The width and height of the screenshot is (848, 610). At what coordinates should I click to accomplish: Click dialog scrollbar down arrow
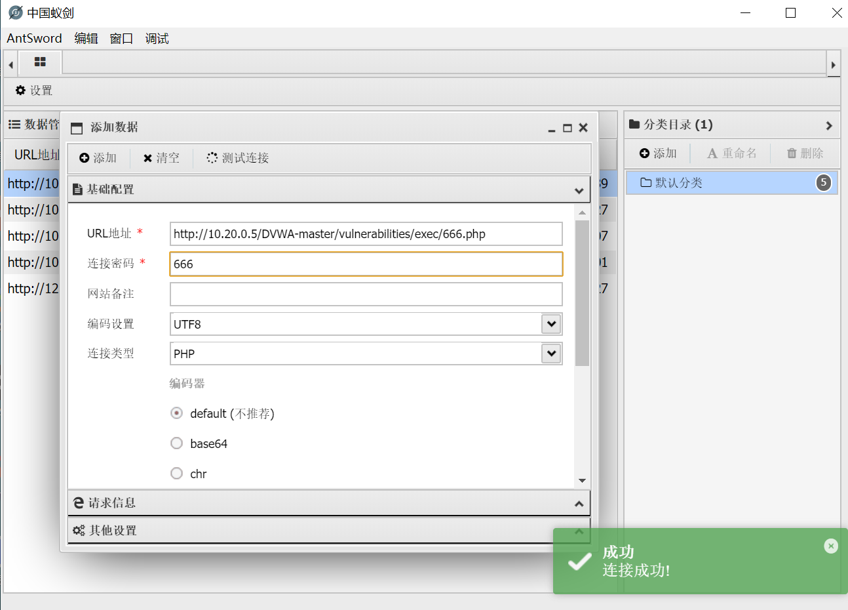(582, 481)
